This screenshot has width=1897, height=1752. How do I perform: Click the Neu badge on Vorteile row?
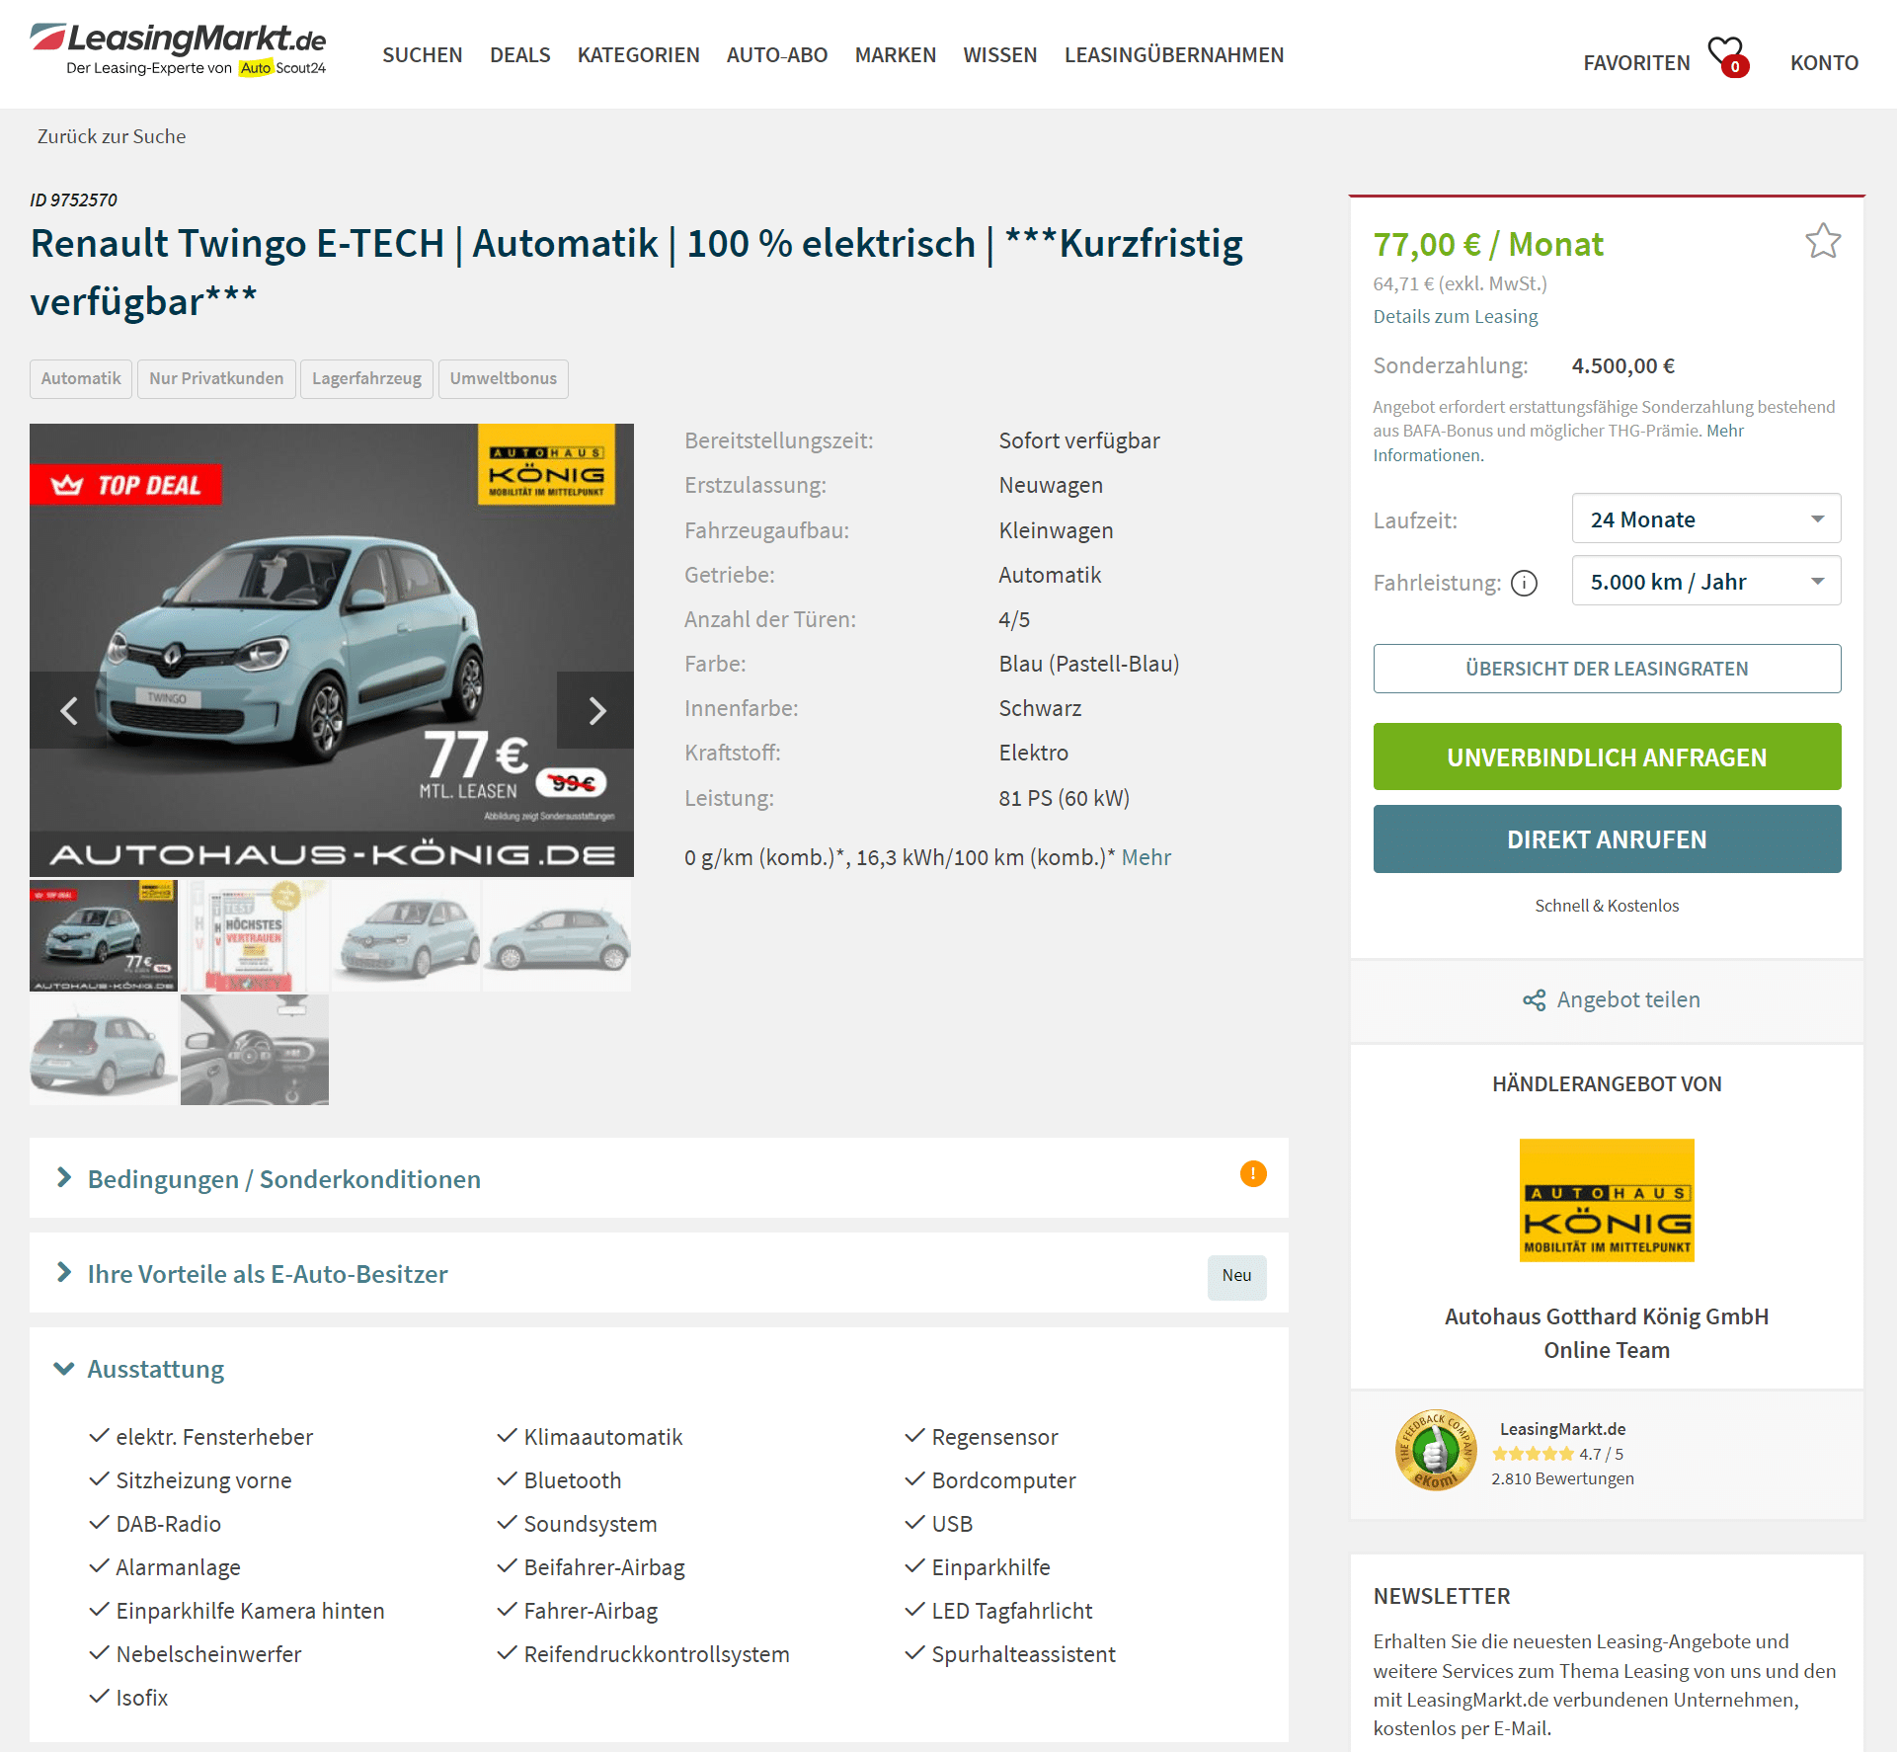(1236, 1276)
